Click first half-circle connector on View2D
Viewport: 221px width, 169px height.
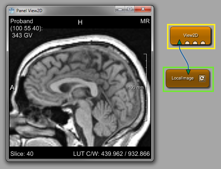tap(187, 43)
